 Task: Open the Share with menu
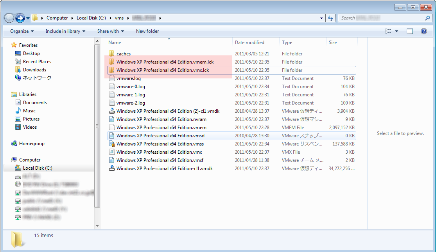click(x=110, y=31)
